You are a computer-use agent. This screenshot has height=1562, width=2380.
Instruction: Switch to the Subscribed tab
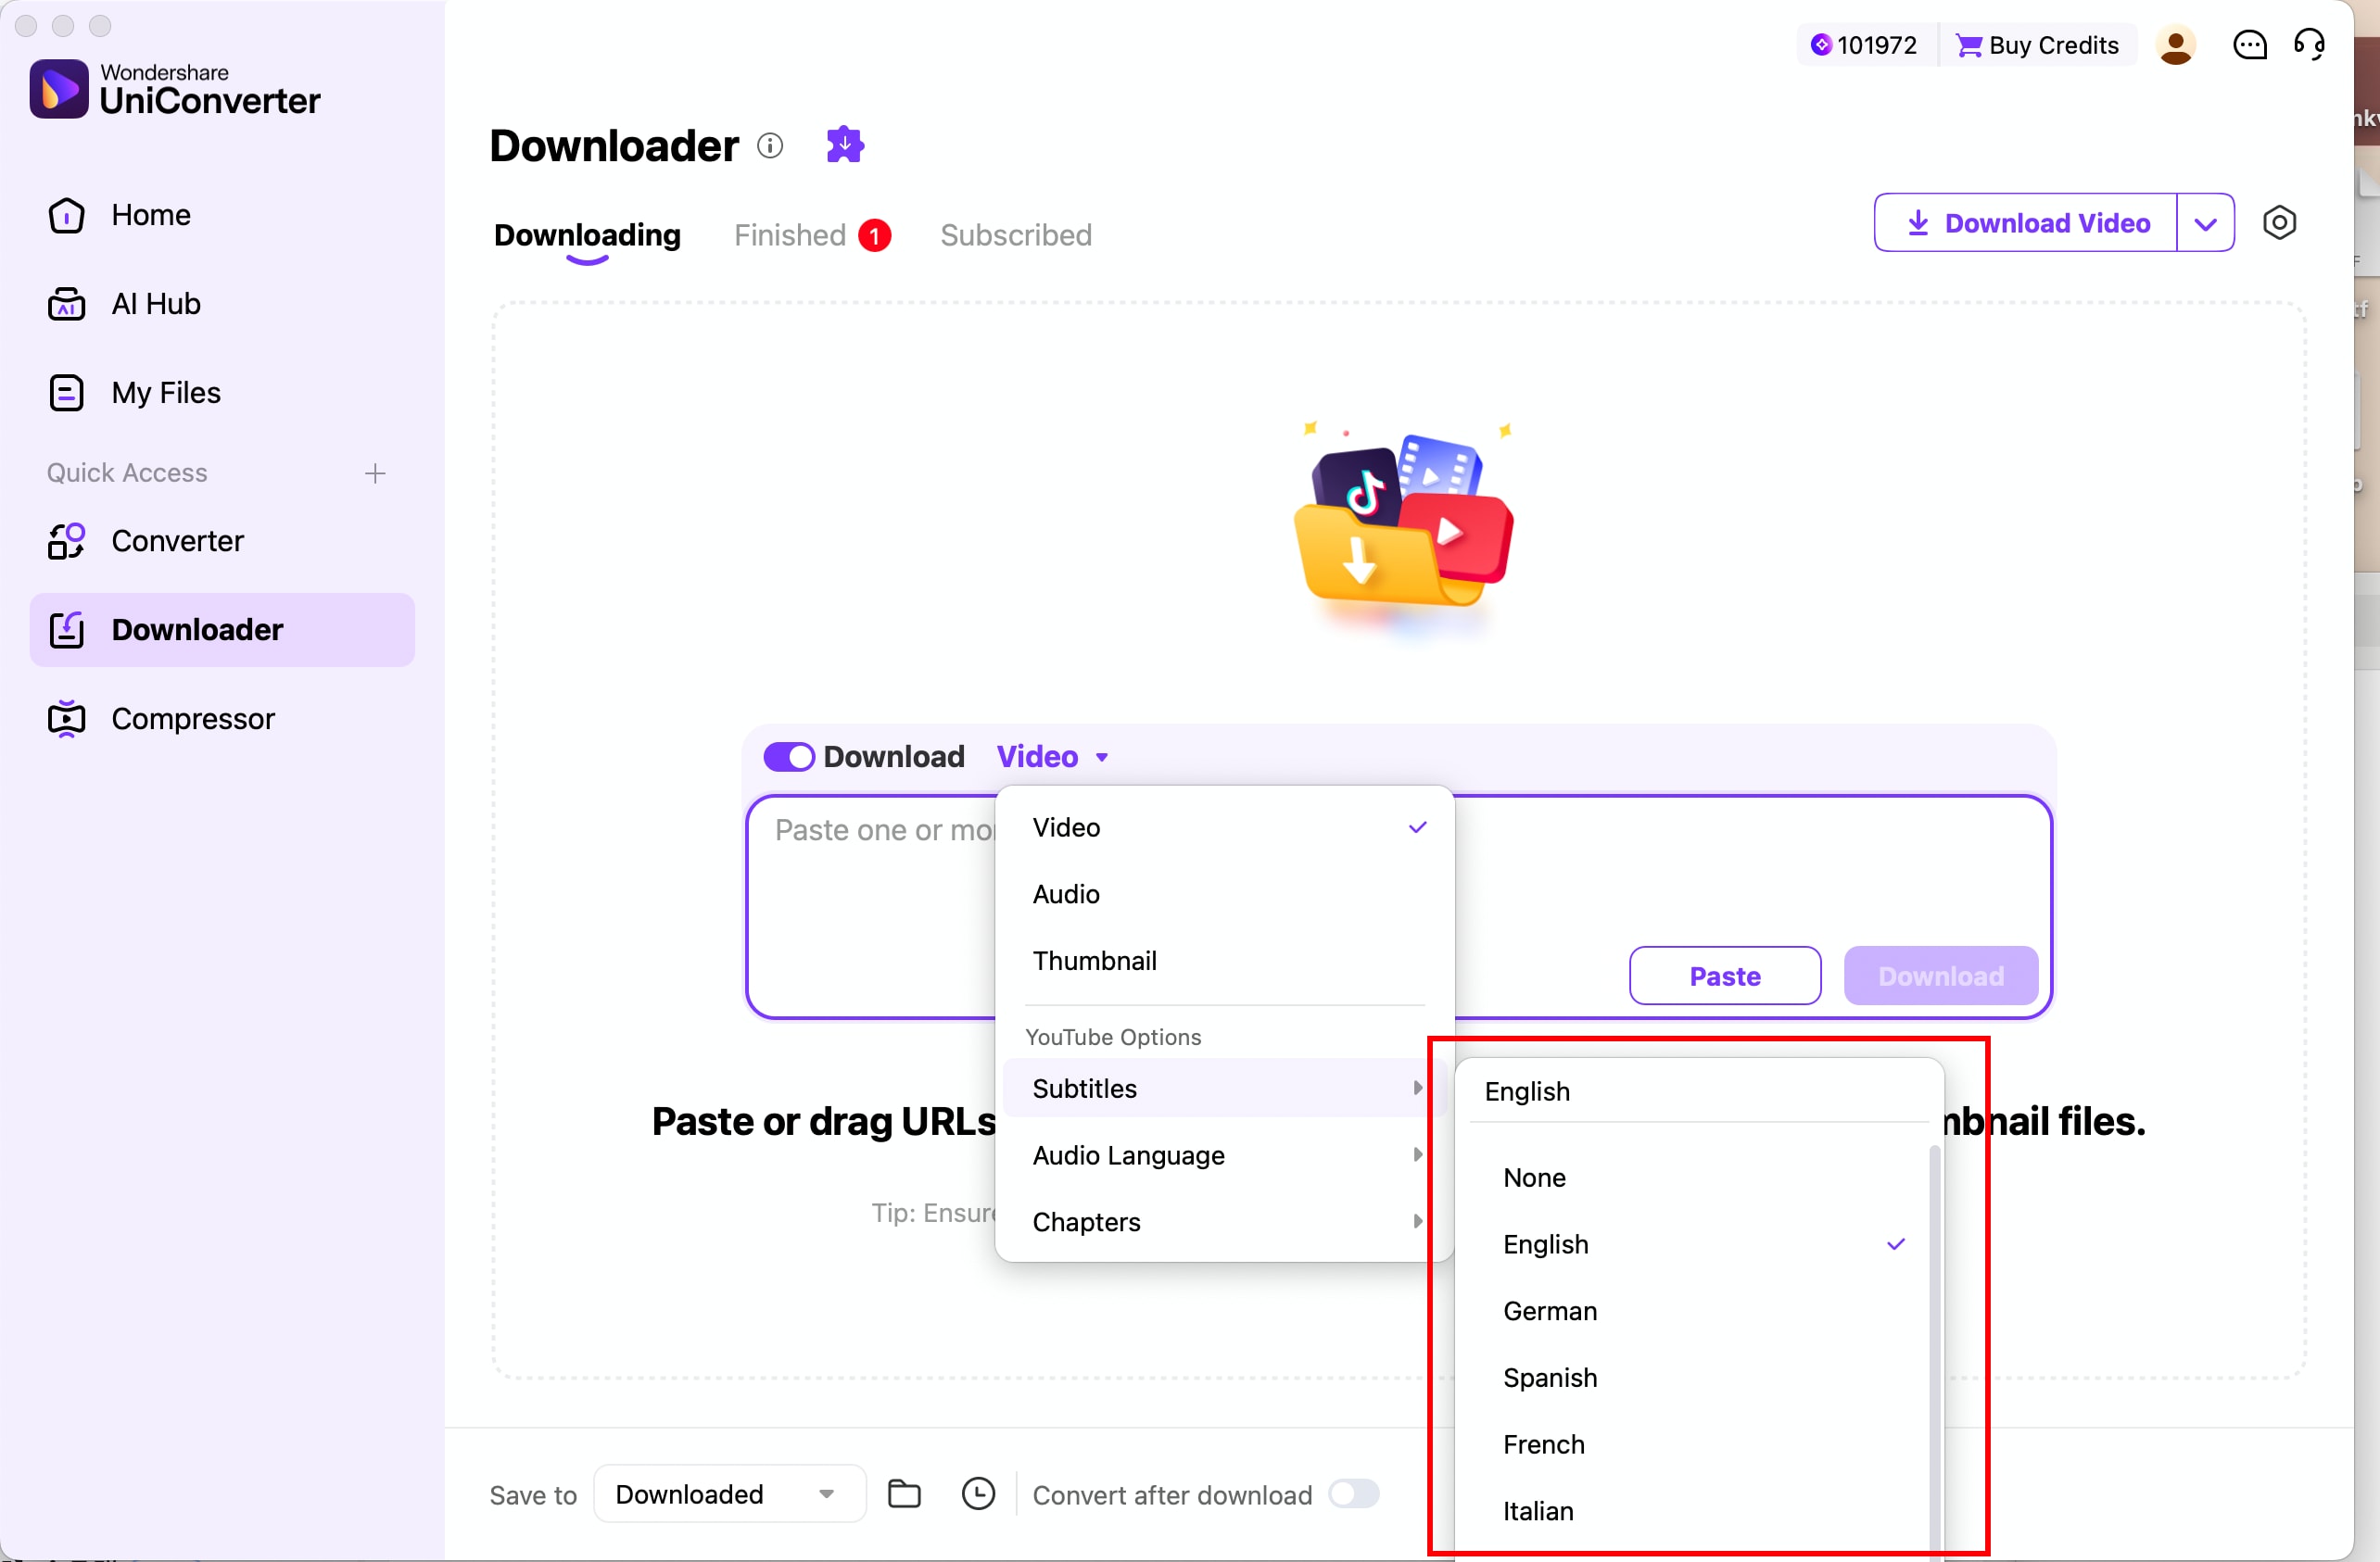(x=1016, y=234)
